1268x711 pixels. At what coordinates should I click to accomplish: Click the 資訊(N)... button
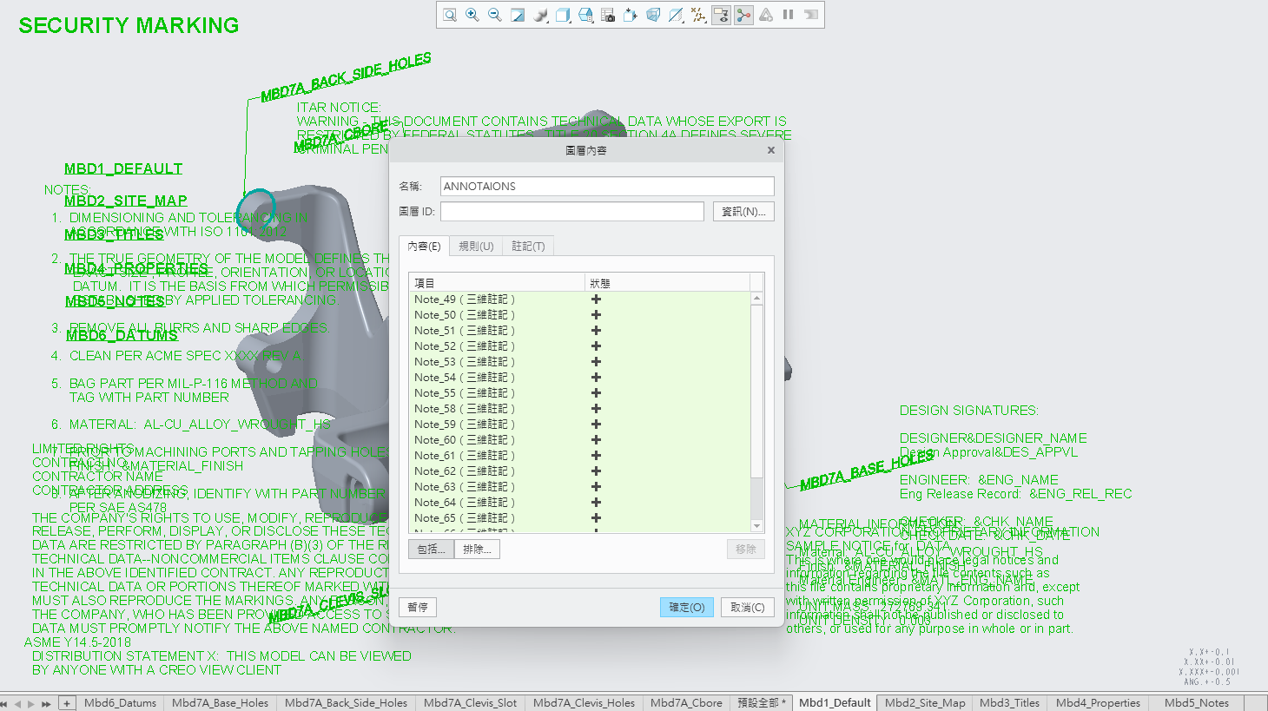coord(743,212)
